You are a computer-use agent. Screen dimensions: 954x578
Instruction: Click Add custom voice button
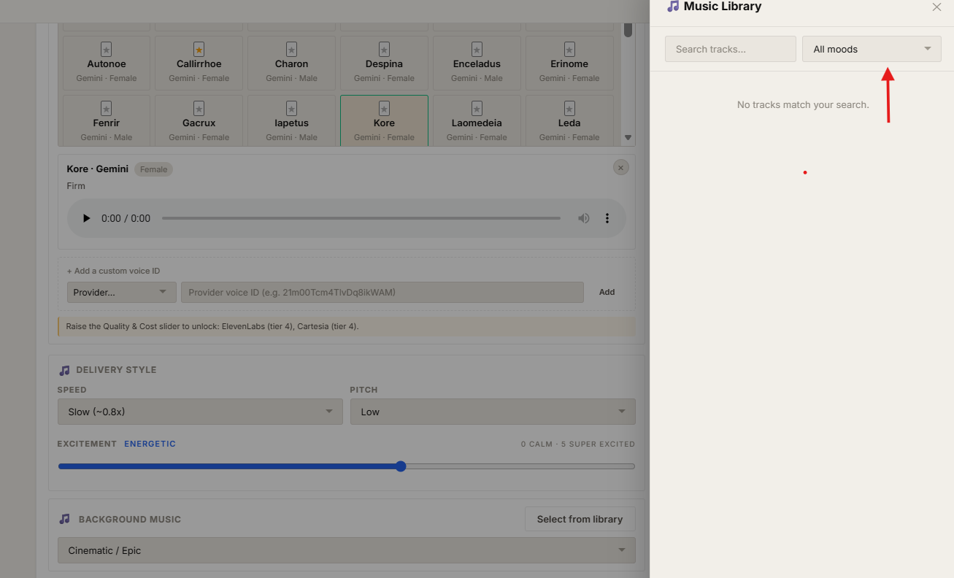click(607, 292)
